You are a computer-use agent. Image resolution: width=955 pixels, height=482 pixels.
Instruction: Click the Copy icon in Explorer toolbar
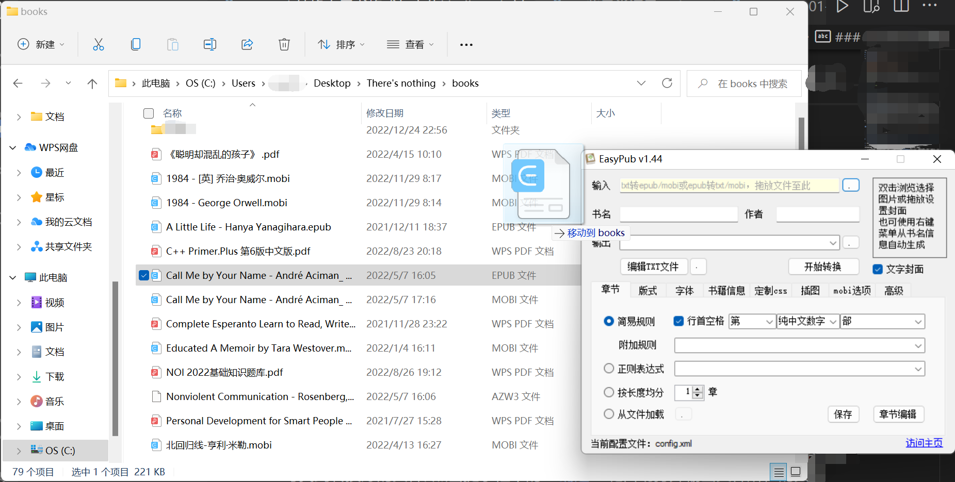coord(136,44)
